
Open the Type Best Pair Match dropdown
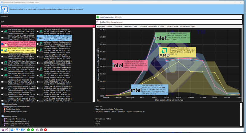coord(169,22)
